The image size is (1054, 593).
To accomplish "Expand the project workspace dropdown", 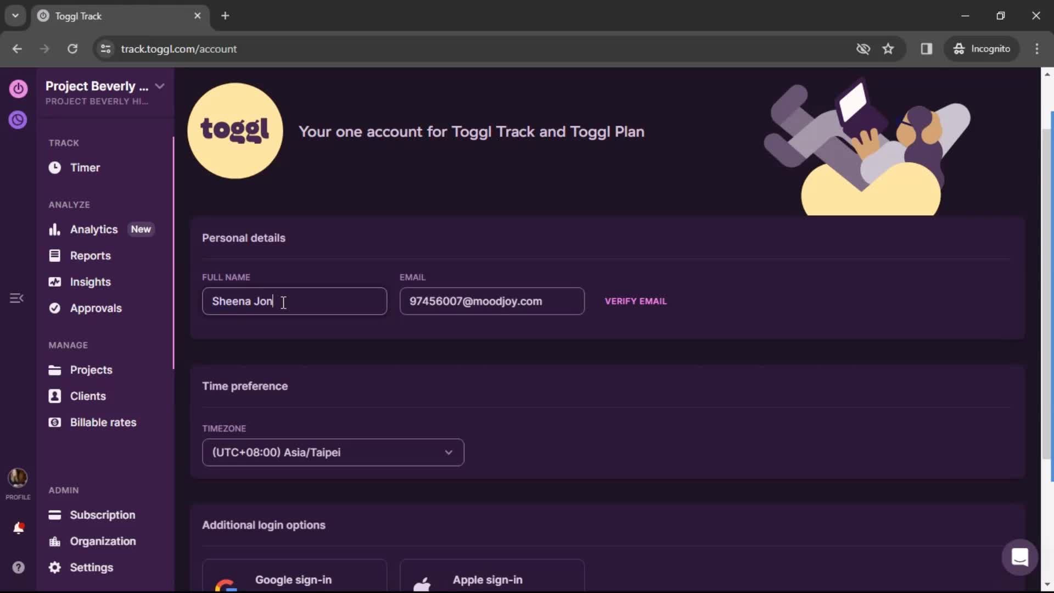I will point(159,86).
